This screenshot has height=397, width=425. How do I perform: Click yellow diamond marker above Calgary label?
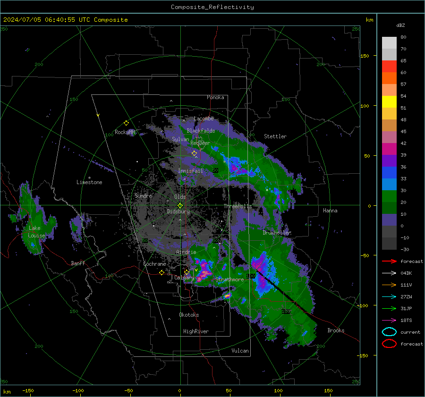point(187,272)
